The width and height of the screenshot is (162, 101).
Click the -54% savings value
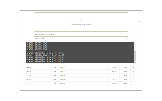pos(125,84)
